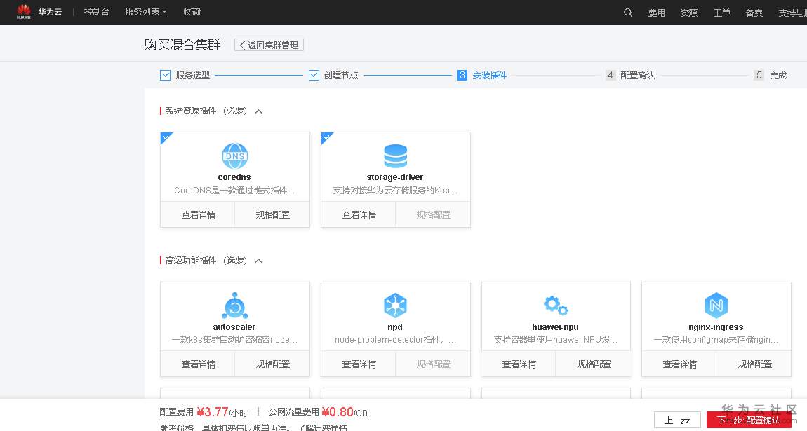Click the huawei-npu description text
The height and width of the screenshot is (431, 807).
coord(556,340)
